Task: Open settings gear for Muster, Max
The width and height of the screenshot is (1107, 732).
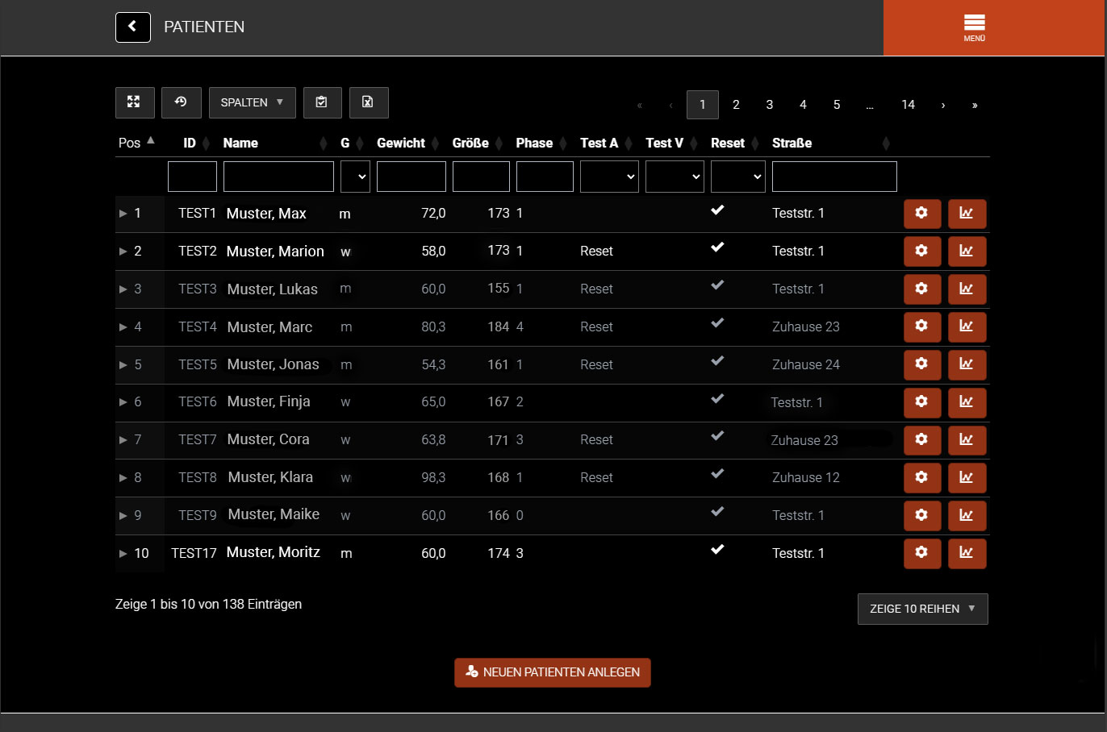Action: click(921, 214)
